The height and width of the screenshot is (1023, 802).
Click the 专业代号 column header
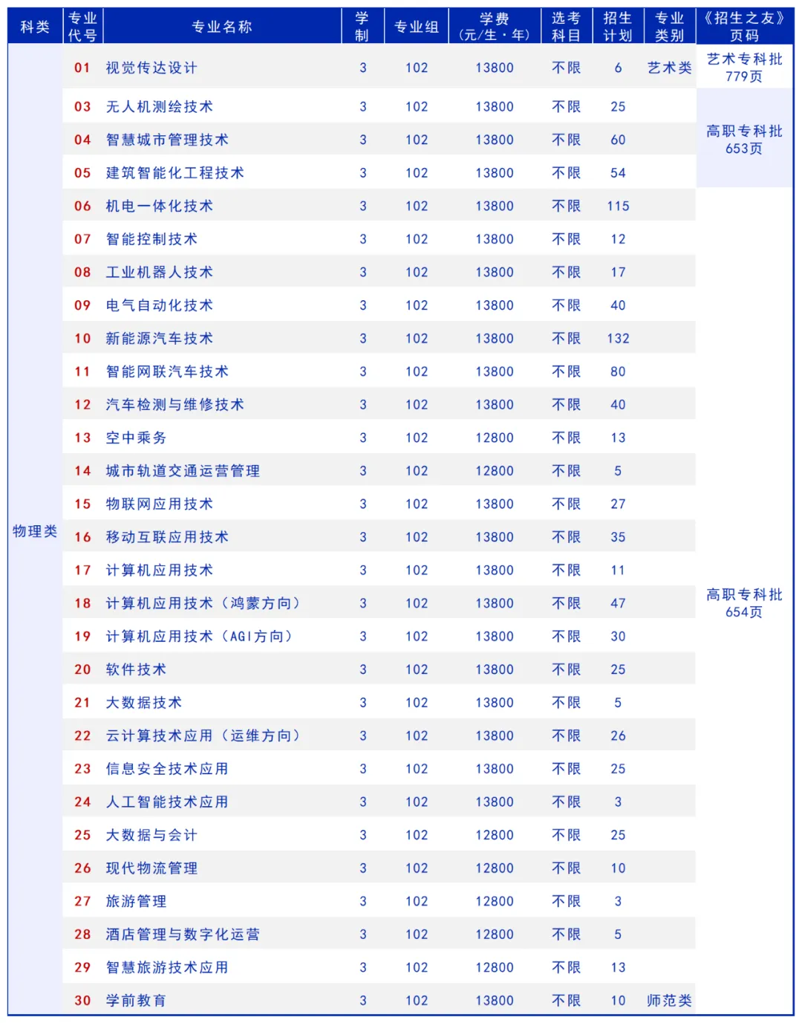[82, 27]
